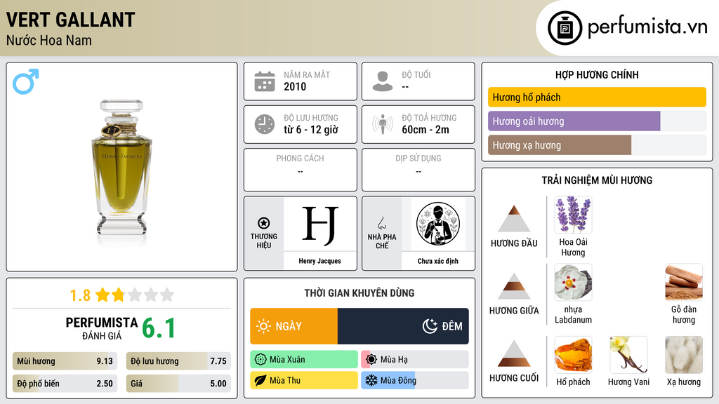
Task: Click the perfumer illustration above Chưa xác định
Action: point(438,224)
